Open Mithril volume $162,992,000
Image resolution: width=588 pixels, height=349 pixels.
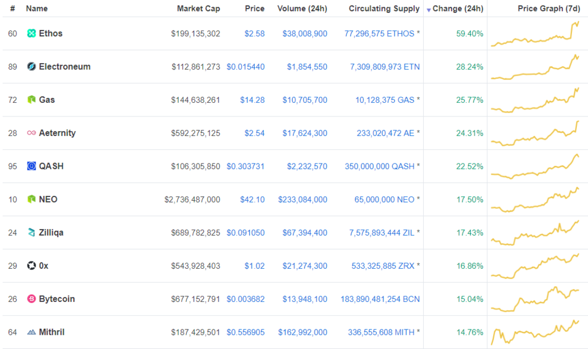pyautogui.click(x=303, y=332)
